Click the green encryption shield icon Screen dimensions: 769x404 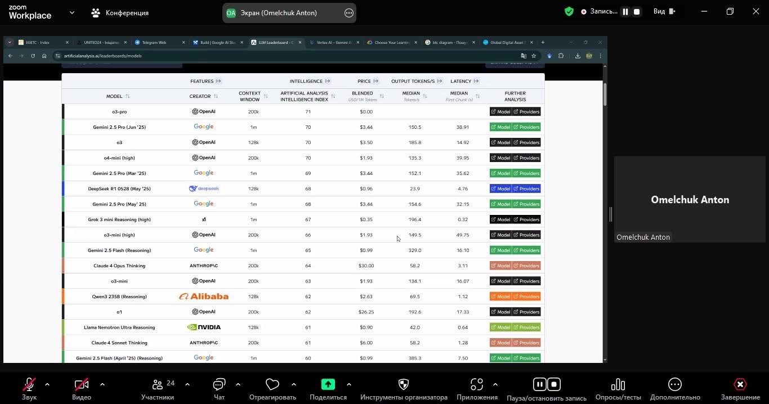pyautogui.click(x=569, y=12)
